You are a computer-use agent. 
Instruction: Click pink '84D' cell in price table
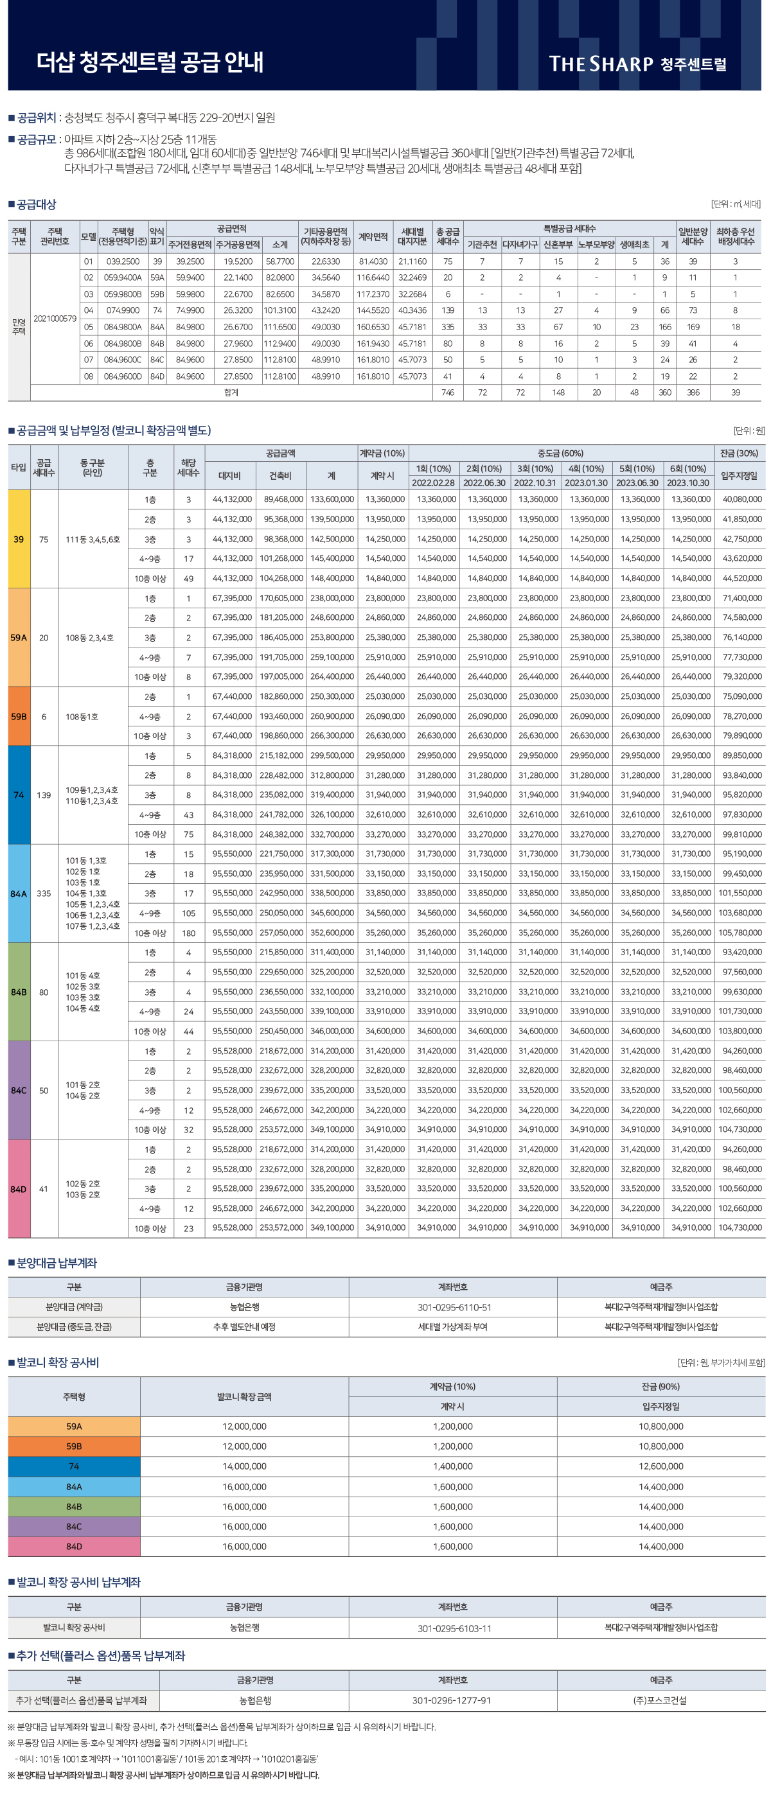(19, 1189)
